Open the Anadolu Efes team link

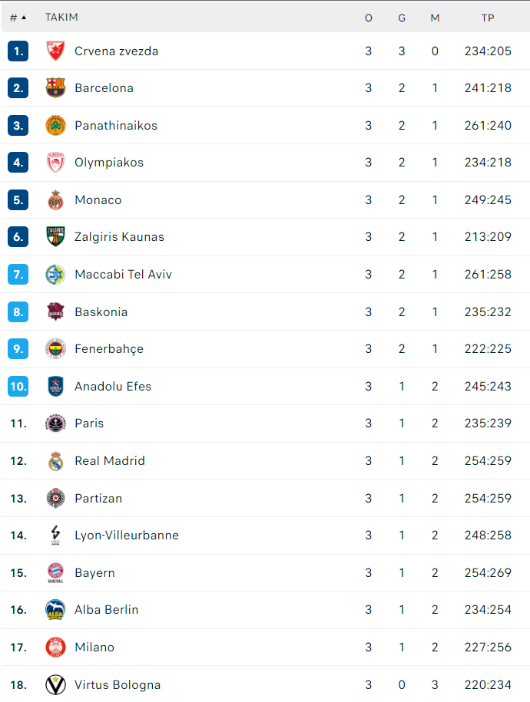coord(113,387)
